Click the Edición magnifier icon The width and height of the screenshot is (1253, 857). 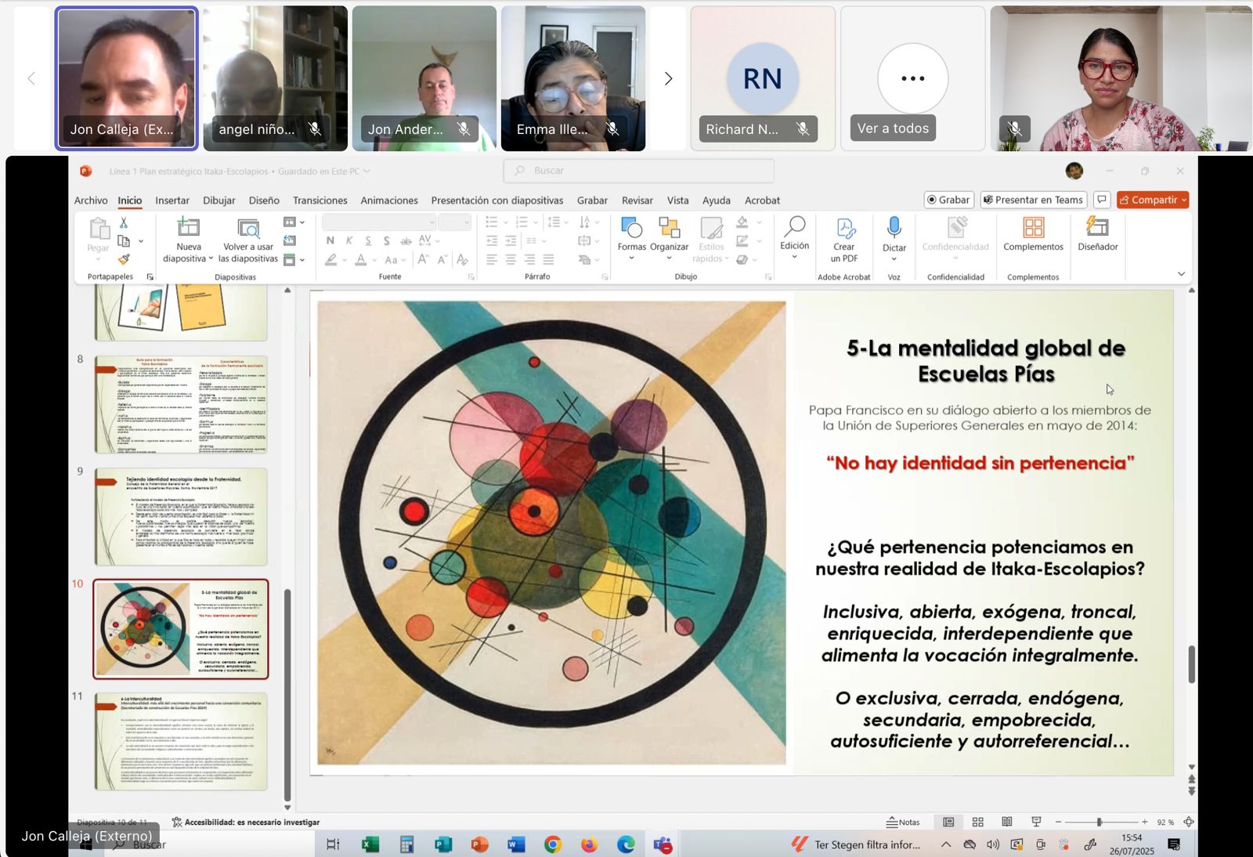coord(794,226)
